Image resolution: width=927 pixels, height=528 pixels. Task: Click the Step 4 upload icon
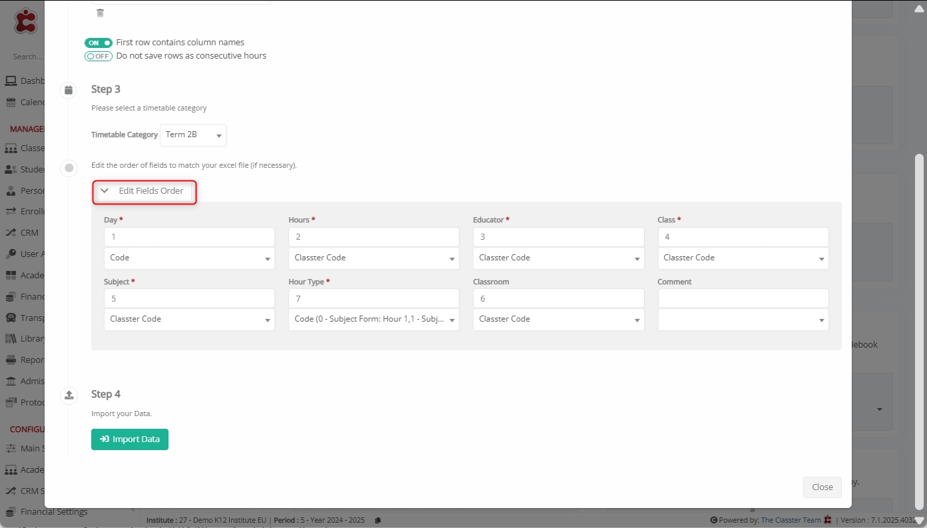click(x=68, y=395)
